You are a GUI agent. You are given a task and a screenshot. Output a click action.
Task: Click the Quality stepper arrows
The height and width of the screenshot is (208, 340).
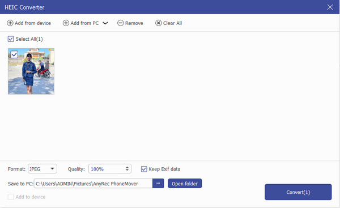(x=127, y=169)
